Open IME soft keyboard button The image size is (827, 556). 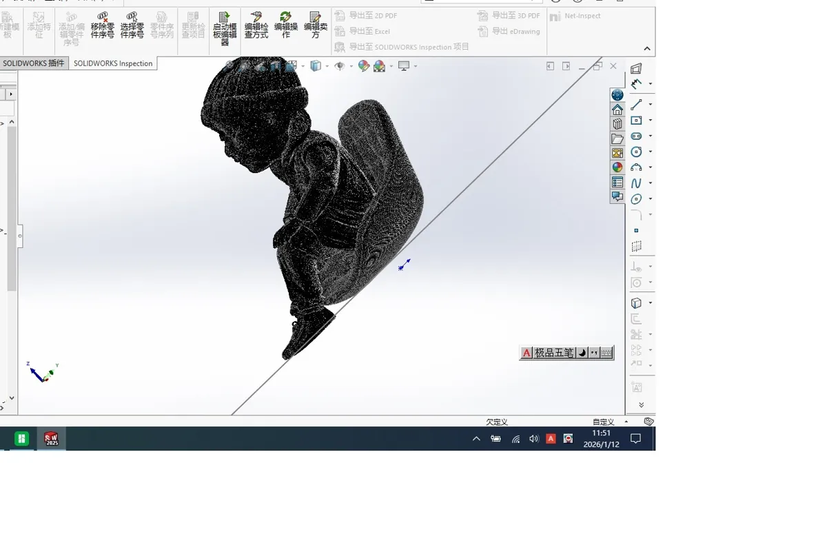coord(606,353)
